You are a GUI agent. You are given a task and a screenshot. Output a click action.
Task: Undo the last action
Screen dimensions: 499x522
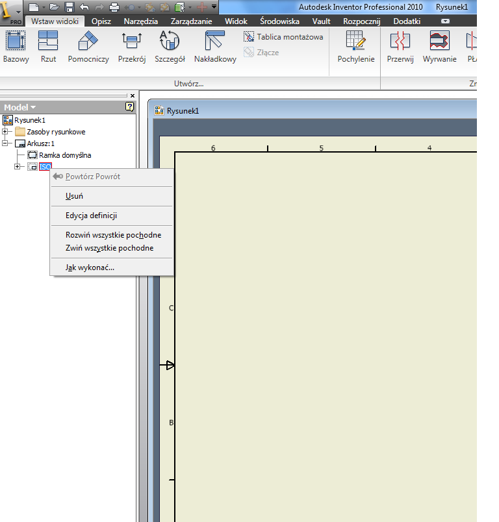click(84, 7)
